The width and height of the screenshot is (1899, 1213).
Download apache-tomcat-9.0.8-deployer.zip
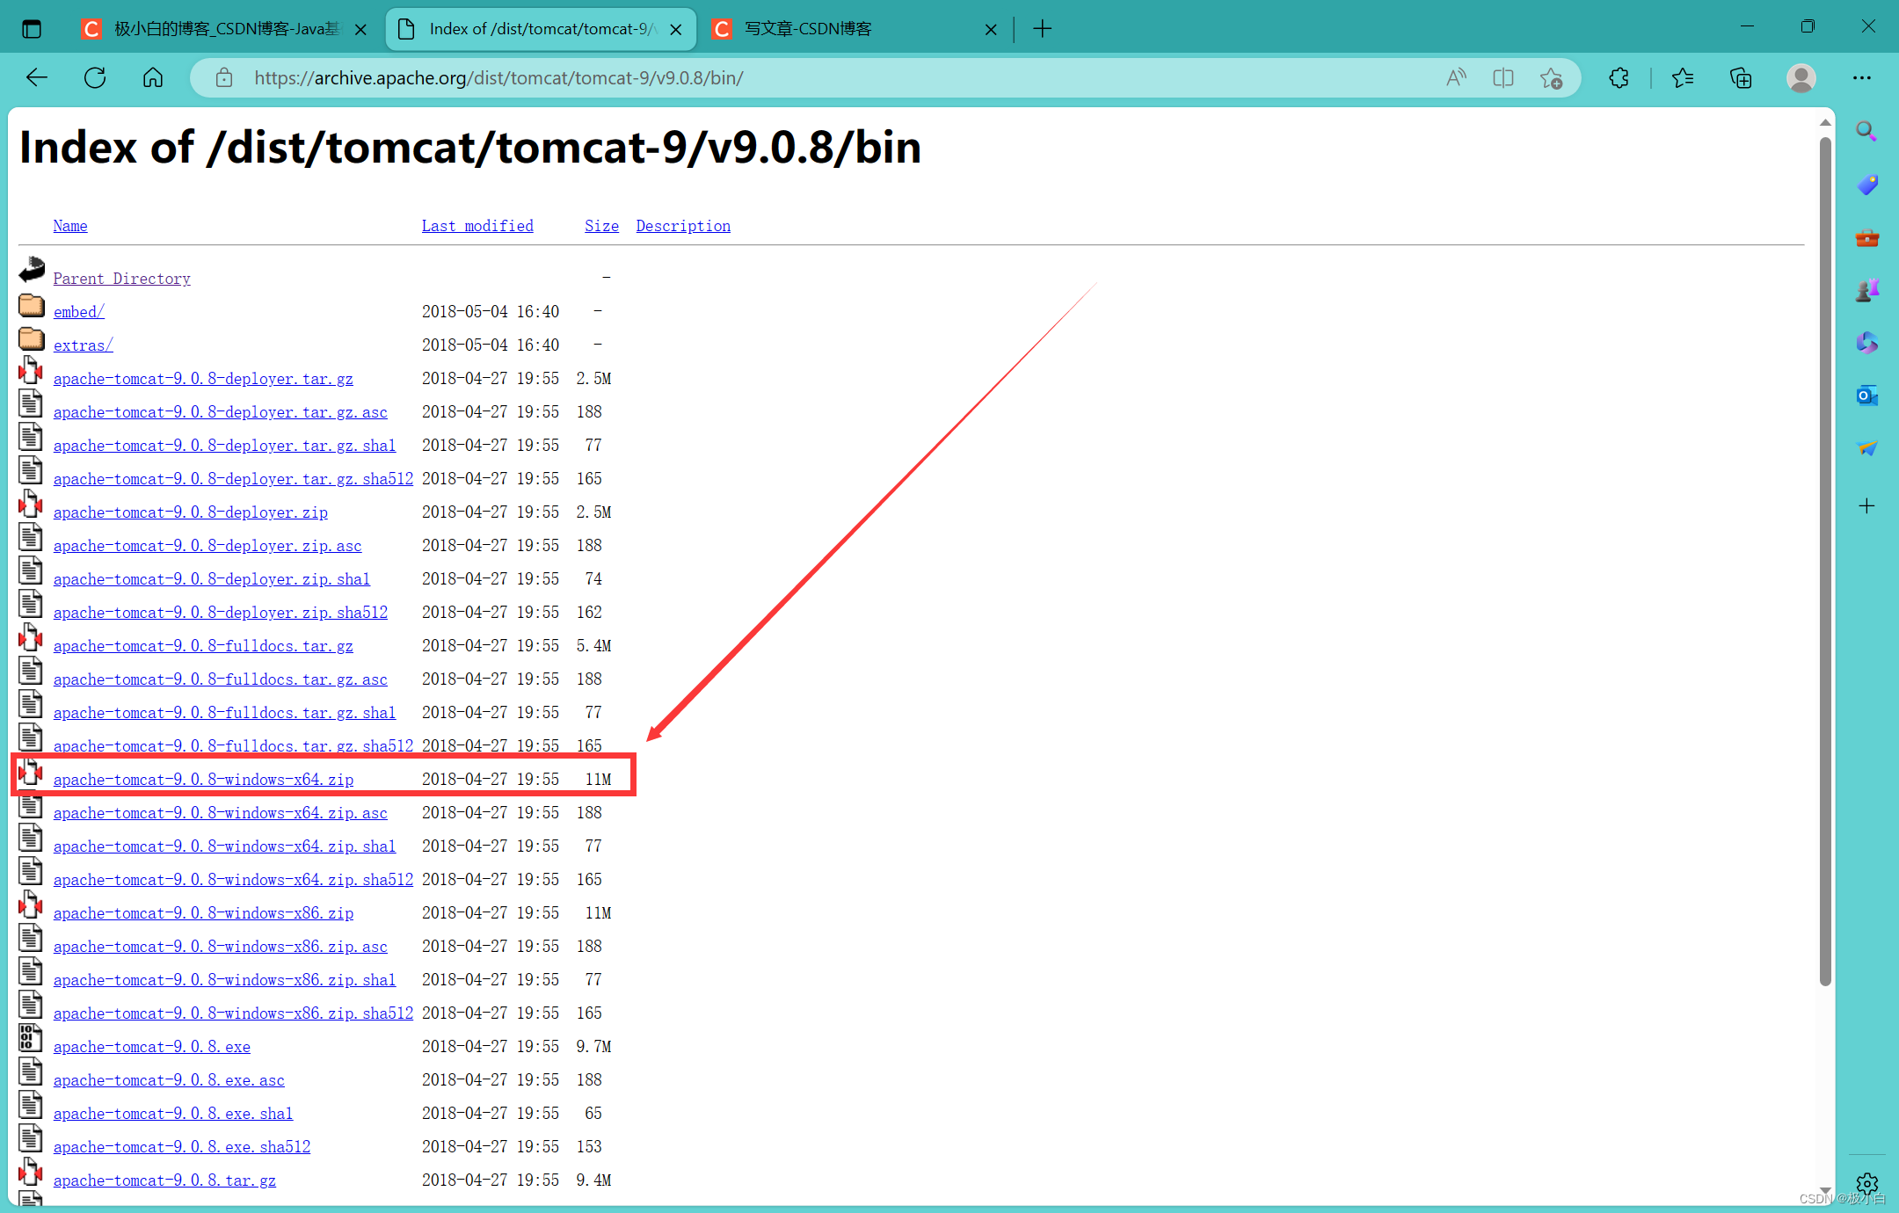tap(191, 512)
